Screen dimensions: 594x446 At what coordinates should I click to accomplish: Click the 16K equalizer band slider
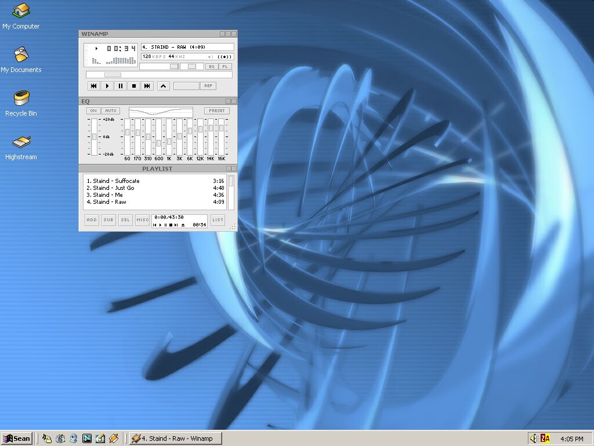(x=221, y=137)
